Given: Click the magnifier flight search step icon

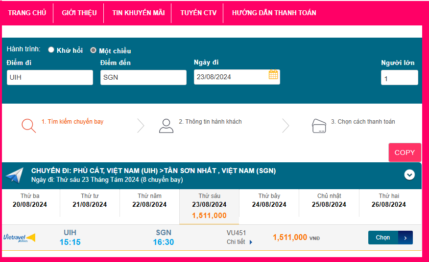Looking at the screenshot, I should (28, 126).
